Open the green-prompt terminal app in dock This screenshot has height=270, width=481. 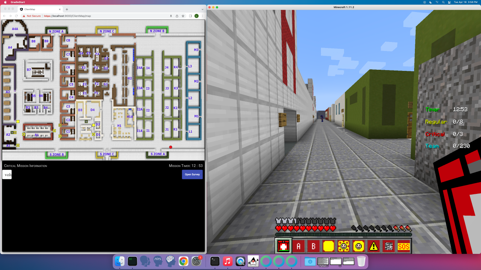click(x=133, y=261)
